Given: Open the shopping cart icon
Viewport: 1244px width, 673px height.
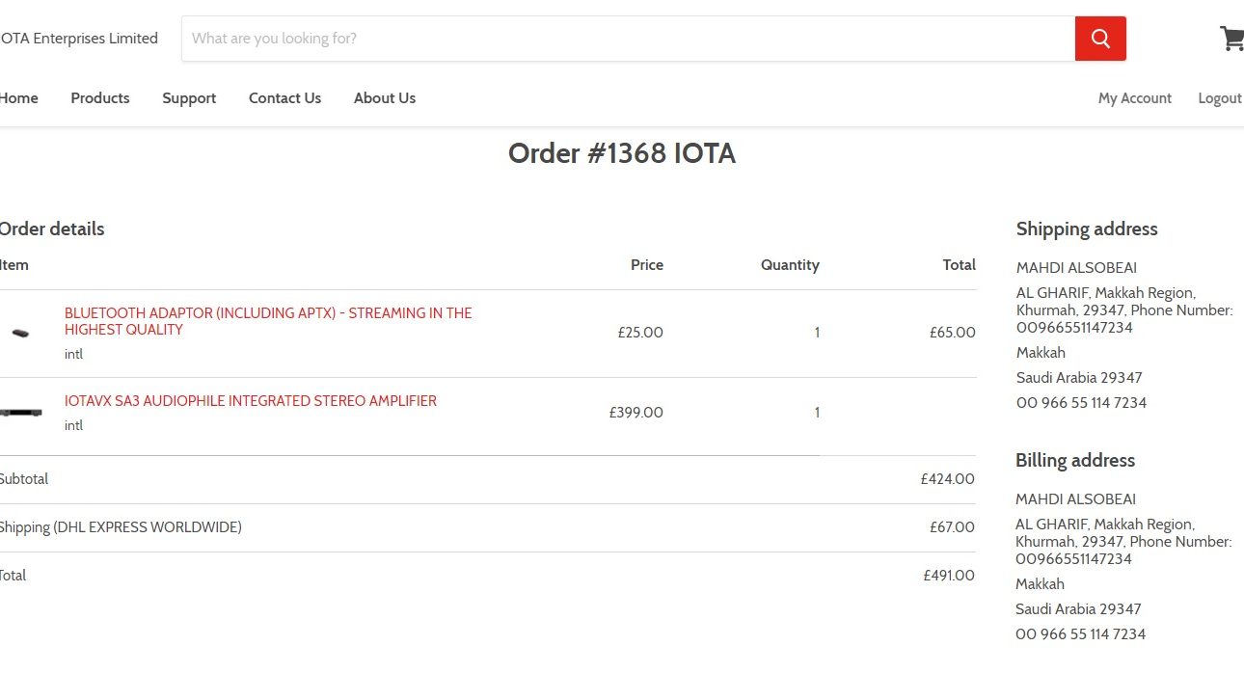Looking at the screenshot, I should point(1231,39).
